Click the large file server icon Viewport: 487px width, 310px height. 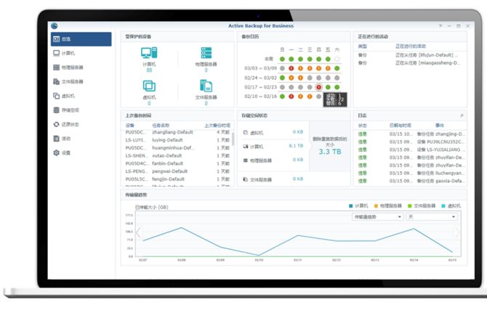click(x=206, y=86)
